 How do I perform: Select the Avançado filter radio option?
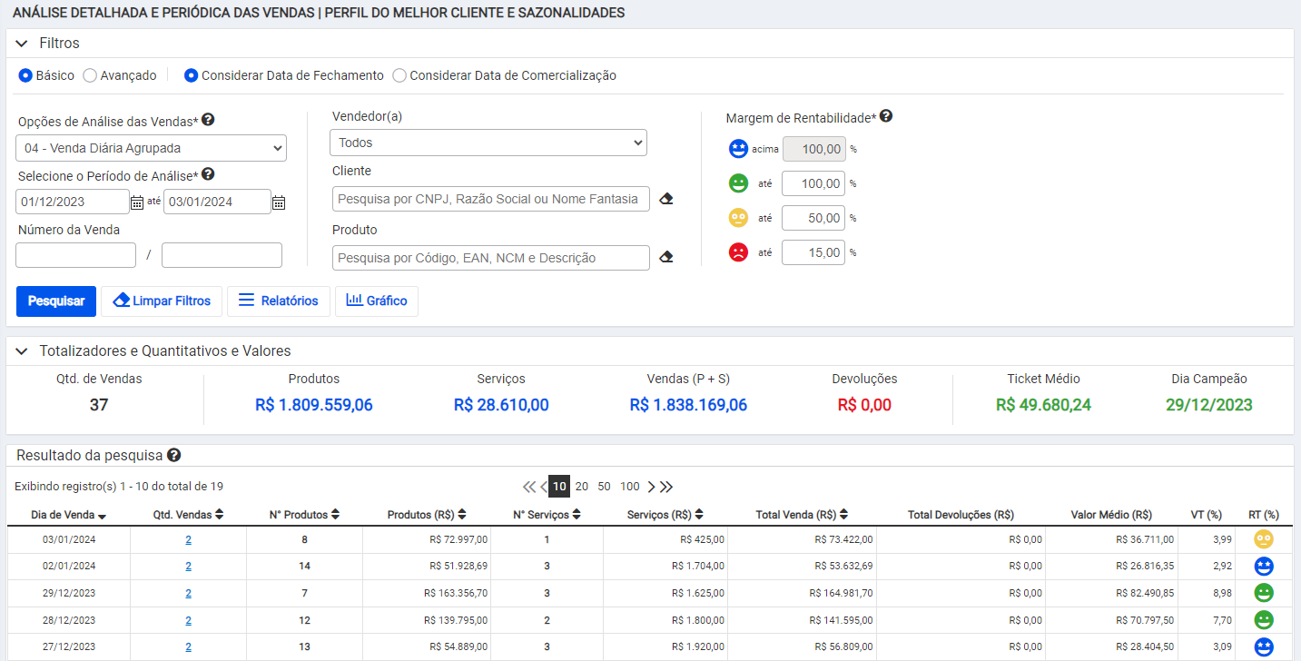[x=90, y=75]
